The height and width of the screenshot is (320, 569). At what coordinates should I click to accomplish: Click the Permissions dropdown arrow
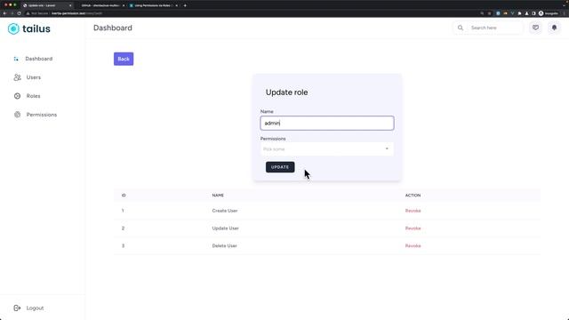tap(387, 148)
